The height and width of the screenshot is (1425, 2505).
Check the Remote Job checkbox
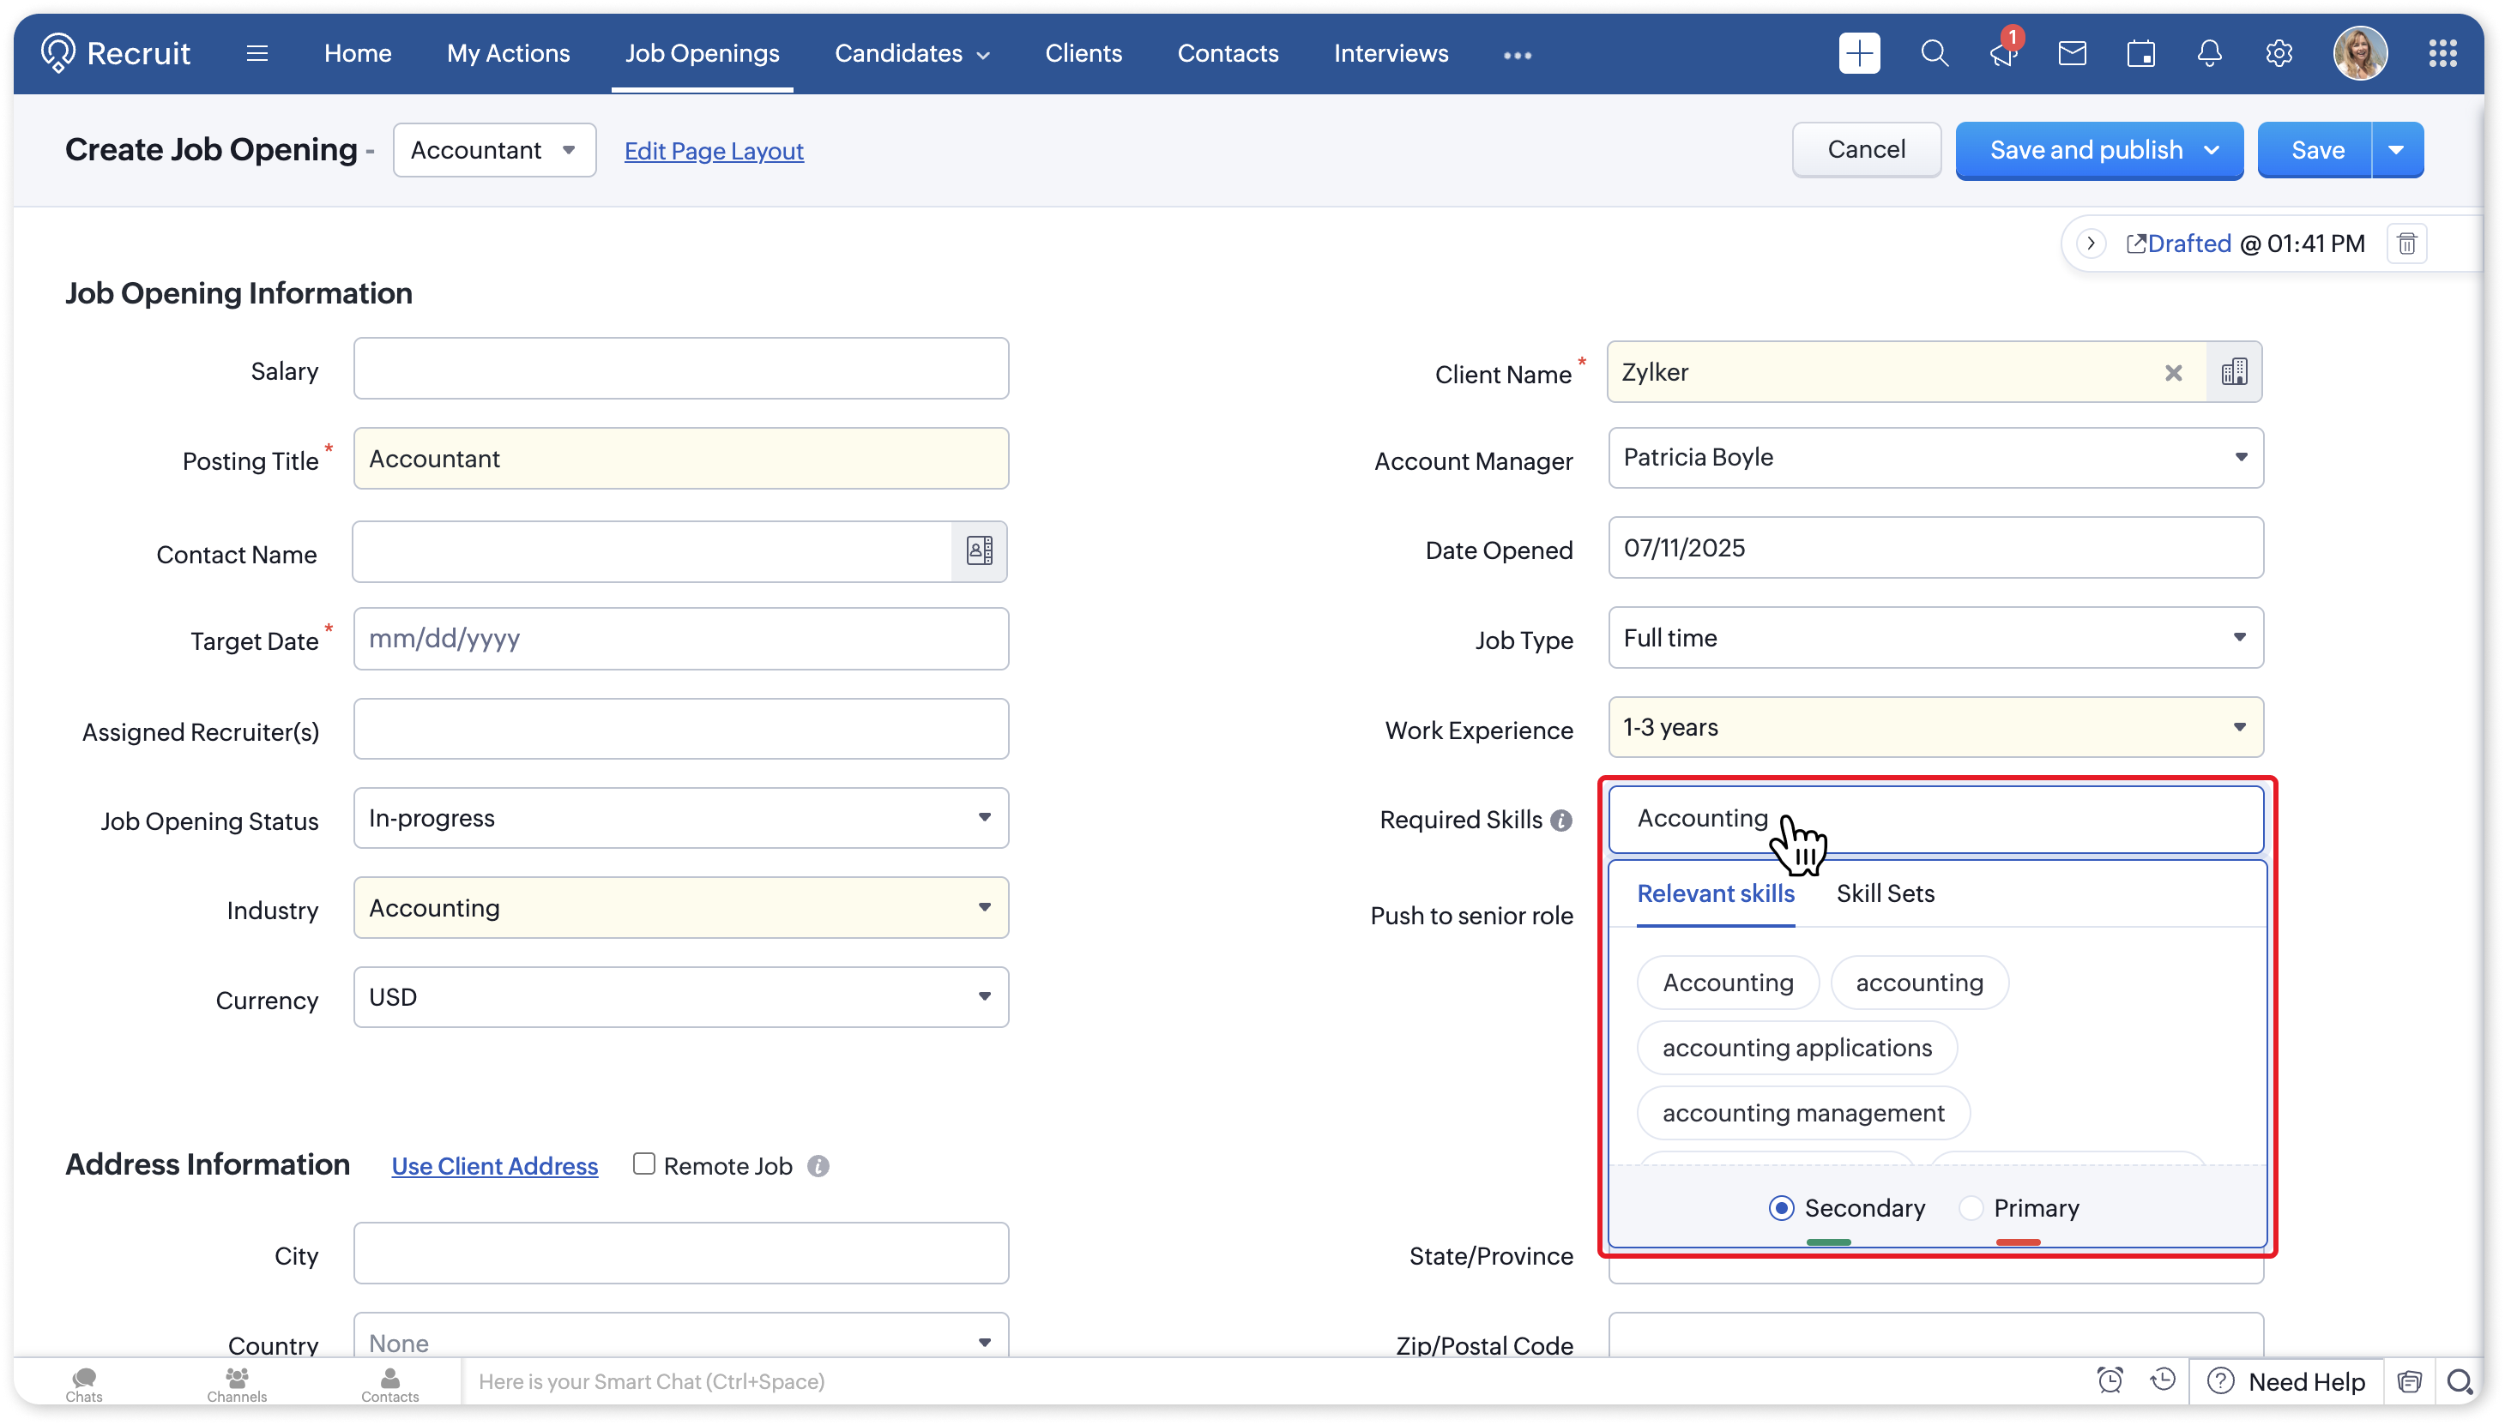coord(643,1163)
